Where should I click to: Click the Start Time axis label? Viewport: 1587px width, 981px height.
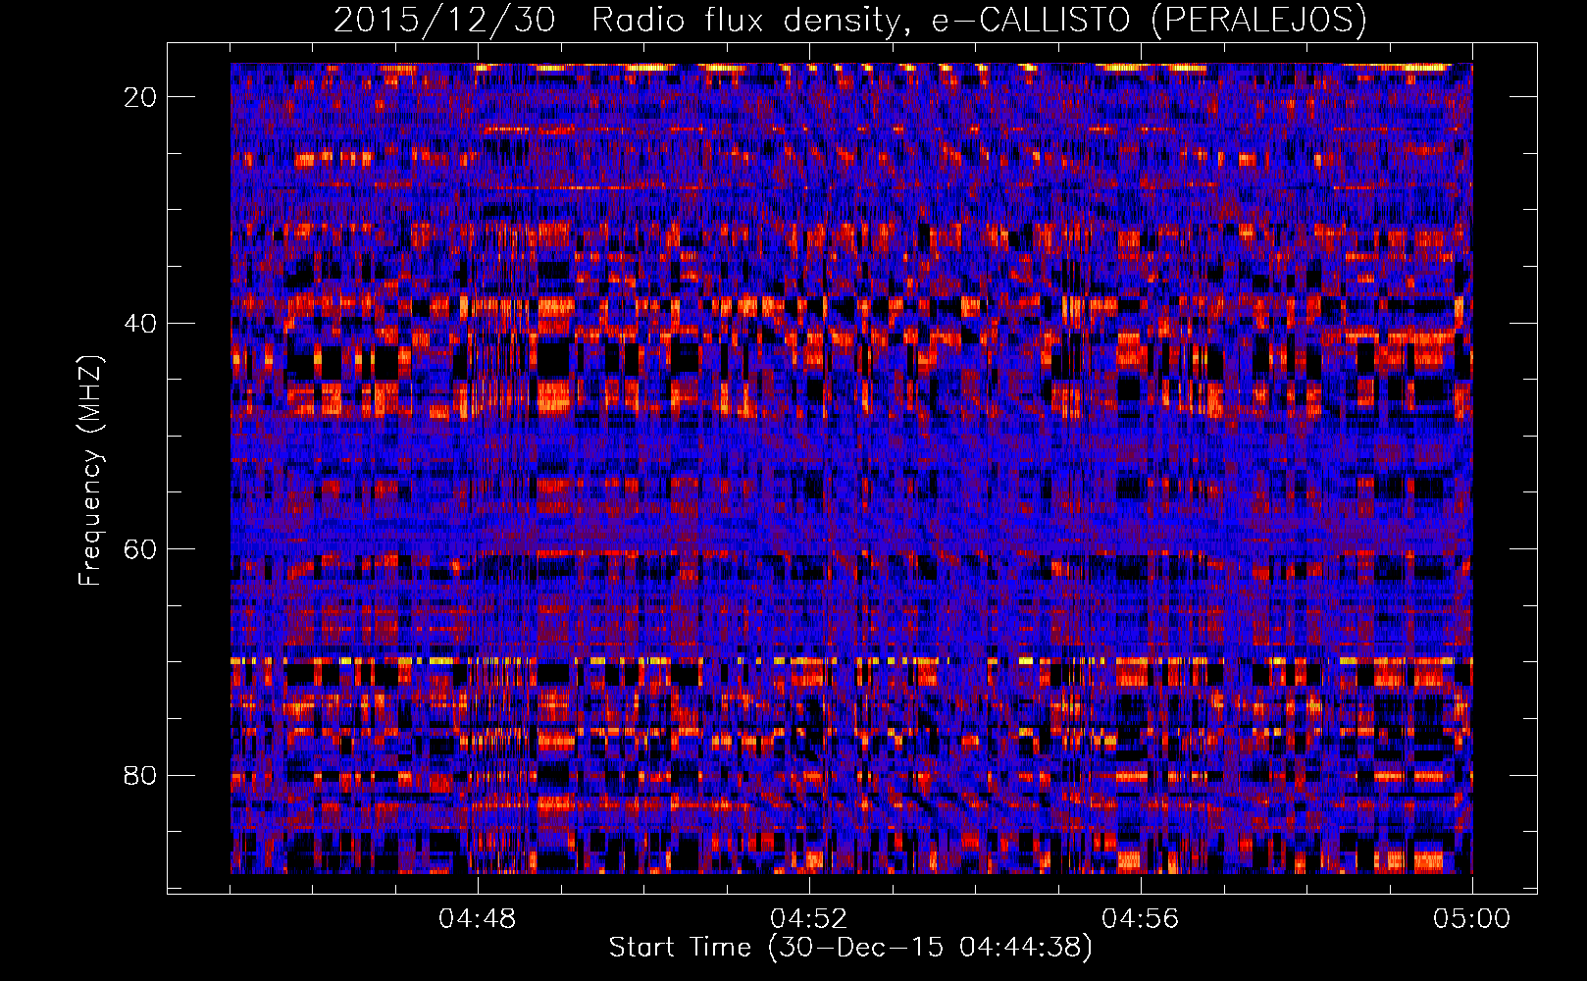(x=850, y=948)
